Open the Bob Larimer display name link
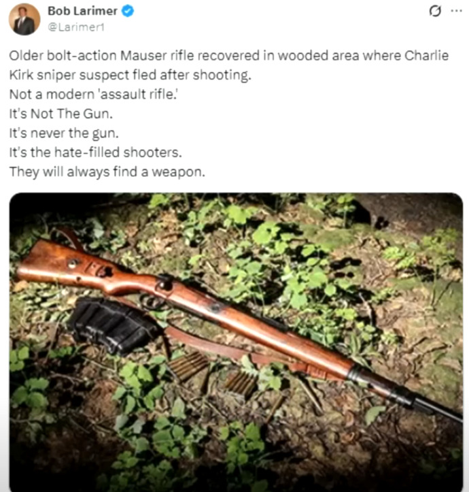Image resolution: width=469 pixels, height=492 pixels. [82, 11]
